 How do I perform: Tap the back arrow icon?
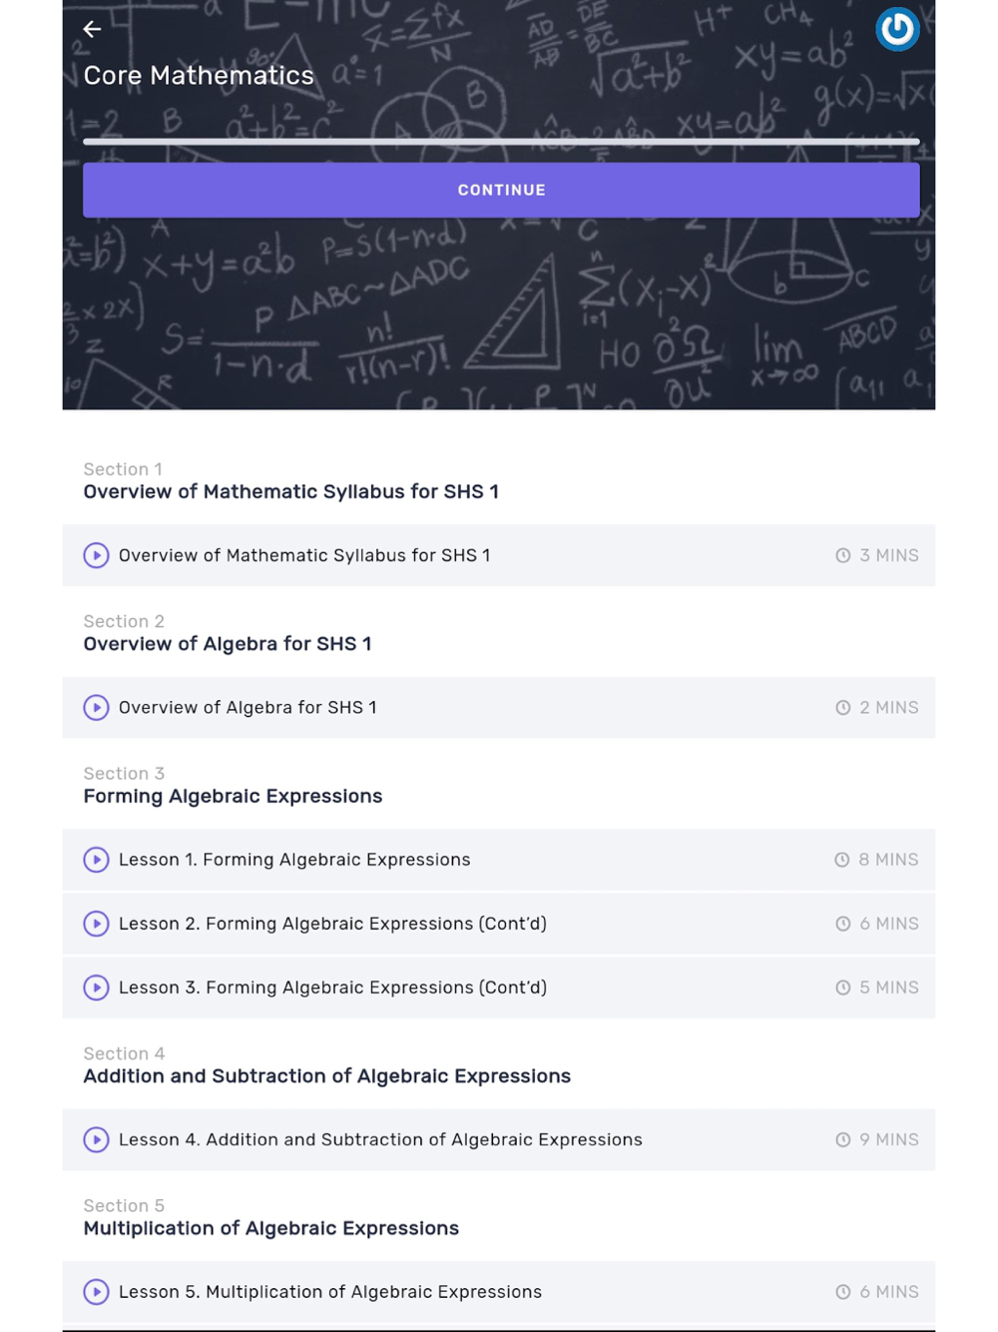click(92, 29)
